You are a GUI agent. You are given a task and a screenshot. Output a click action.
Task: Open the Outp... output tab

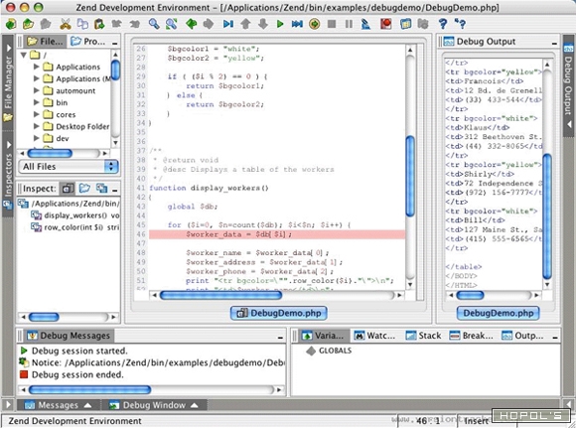[522, 336]
